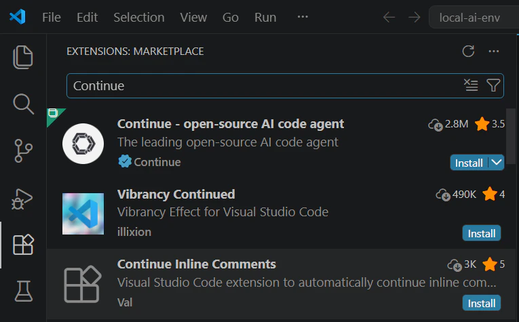
Task: Open the View menu
Action: click(x=193, y=17)
